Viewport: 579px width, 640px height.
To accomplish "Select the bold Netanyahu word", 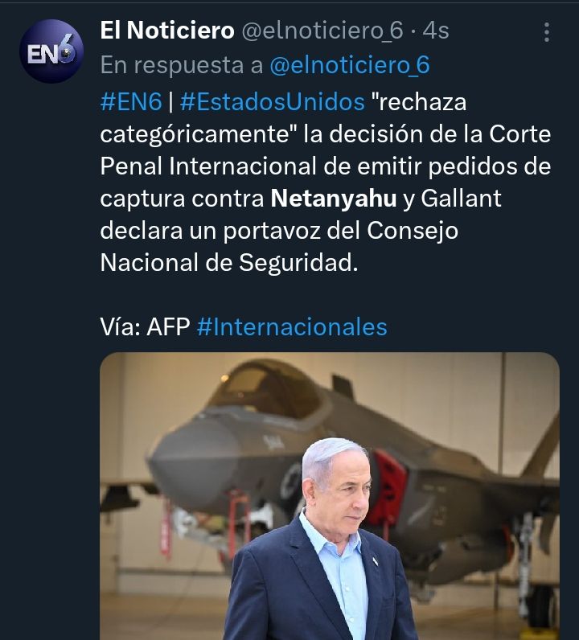I will point(334,199).
